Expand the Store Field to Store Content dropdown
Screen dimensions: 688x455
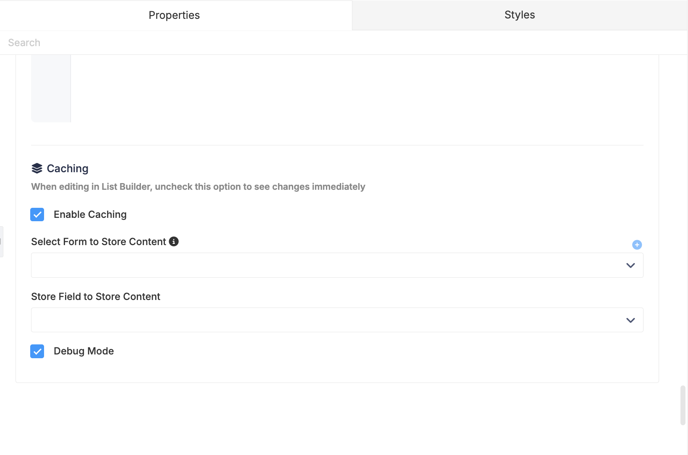pos(337,320)
